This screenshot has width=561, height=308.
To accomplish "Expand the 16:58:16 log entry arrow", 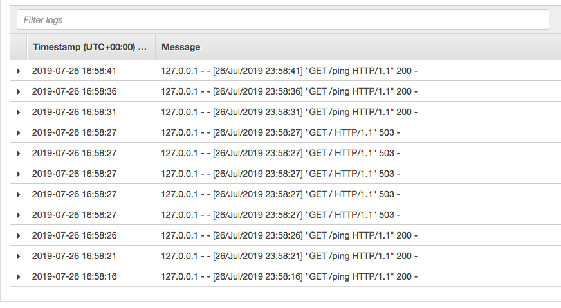I will click(19, 277).
